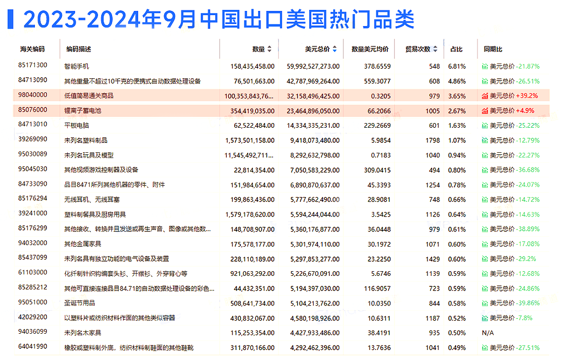
Task: Select customs code 85171300
Action: click(x=33, y=65)
